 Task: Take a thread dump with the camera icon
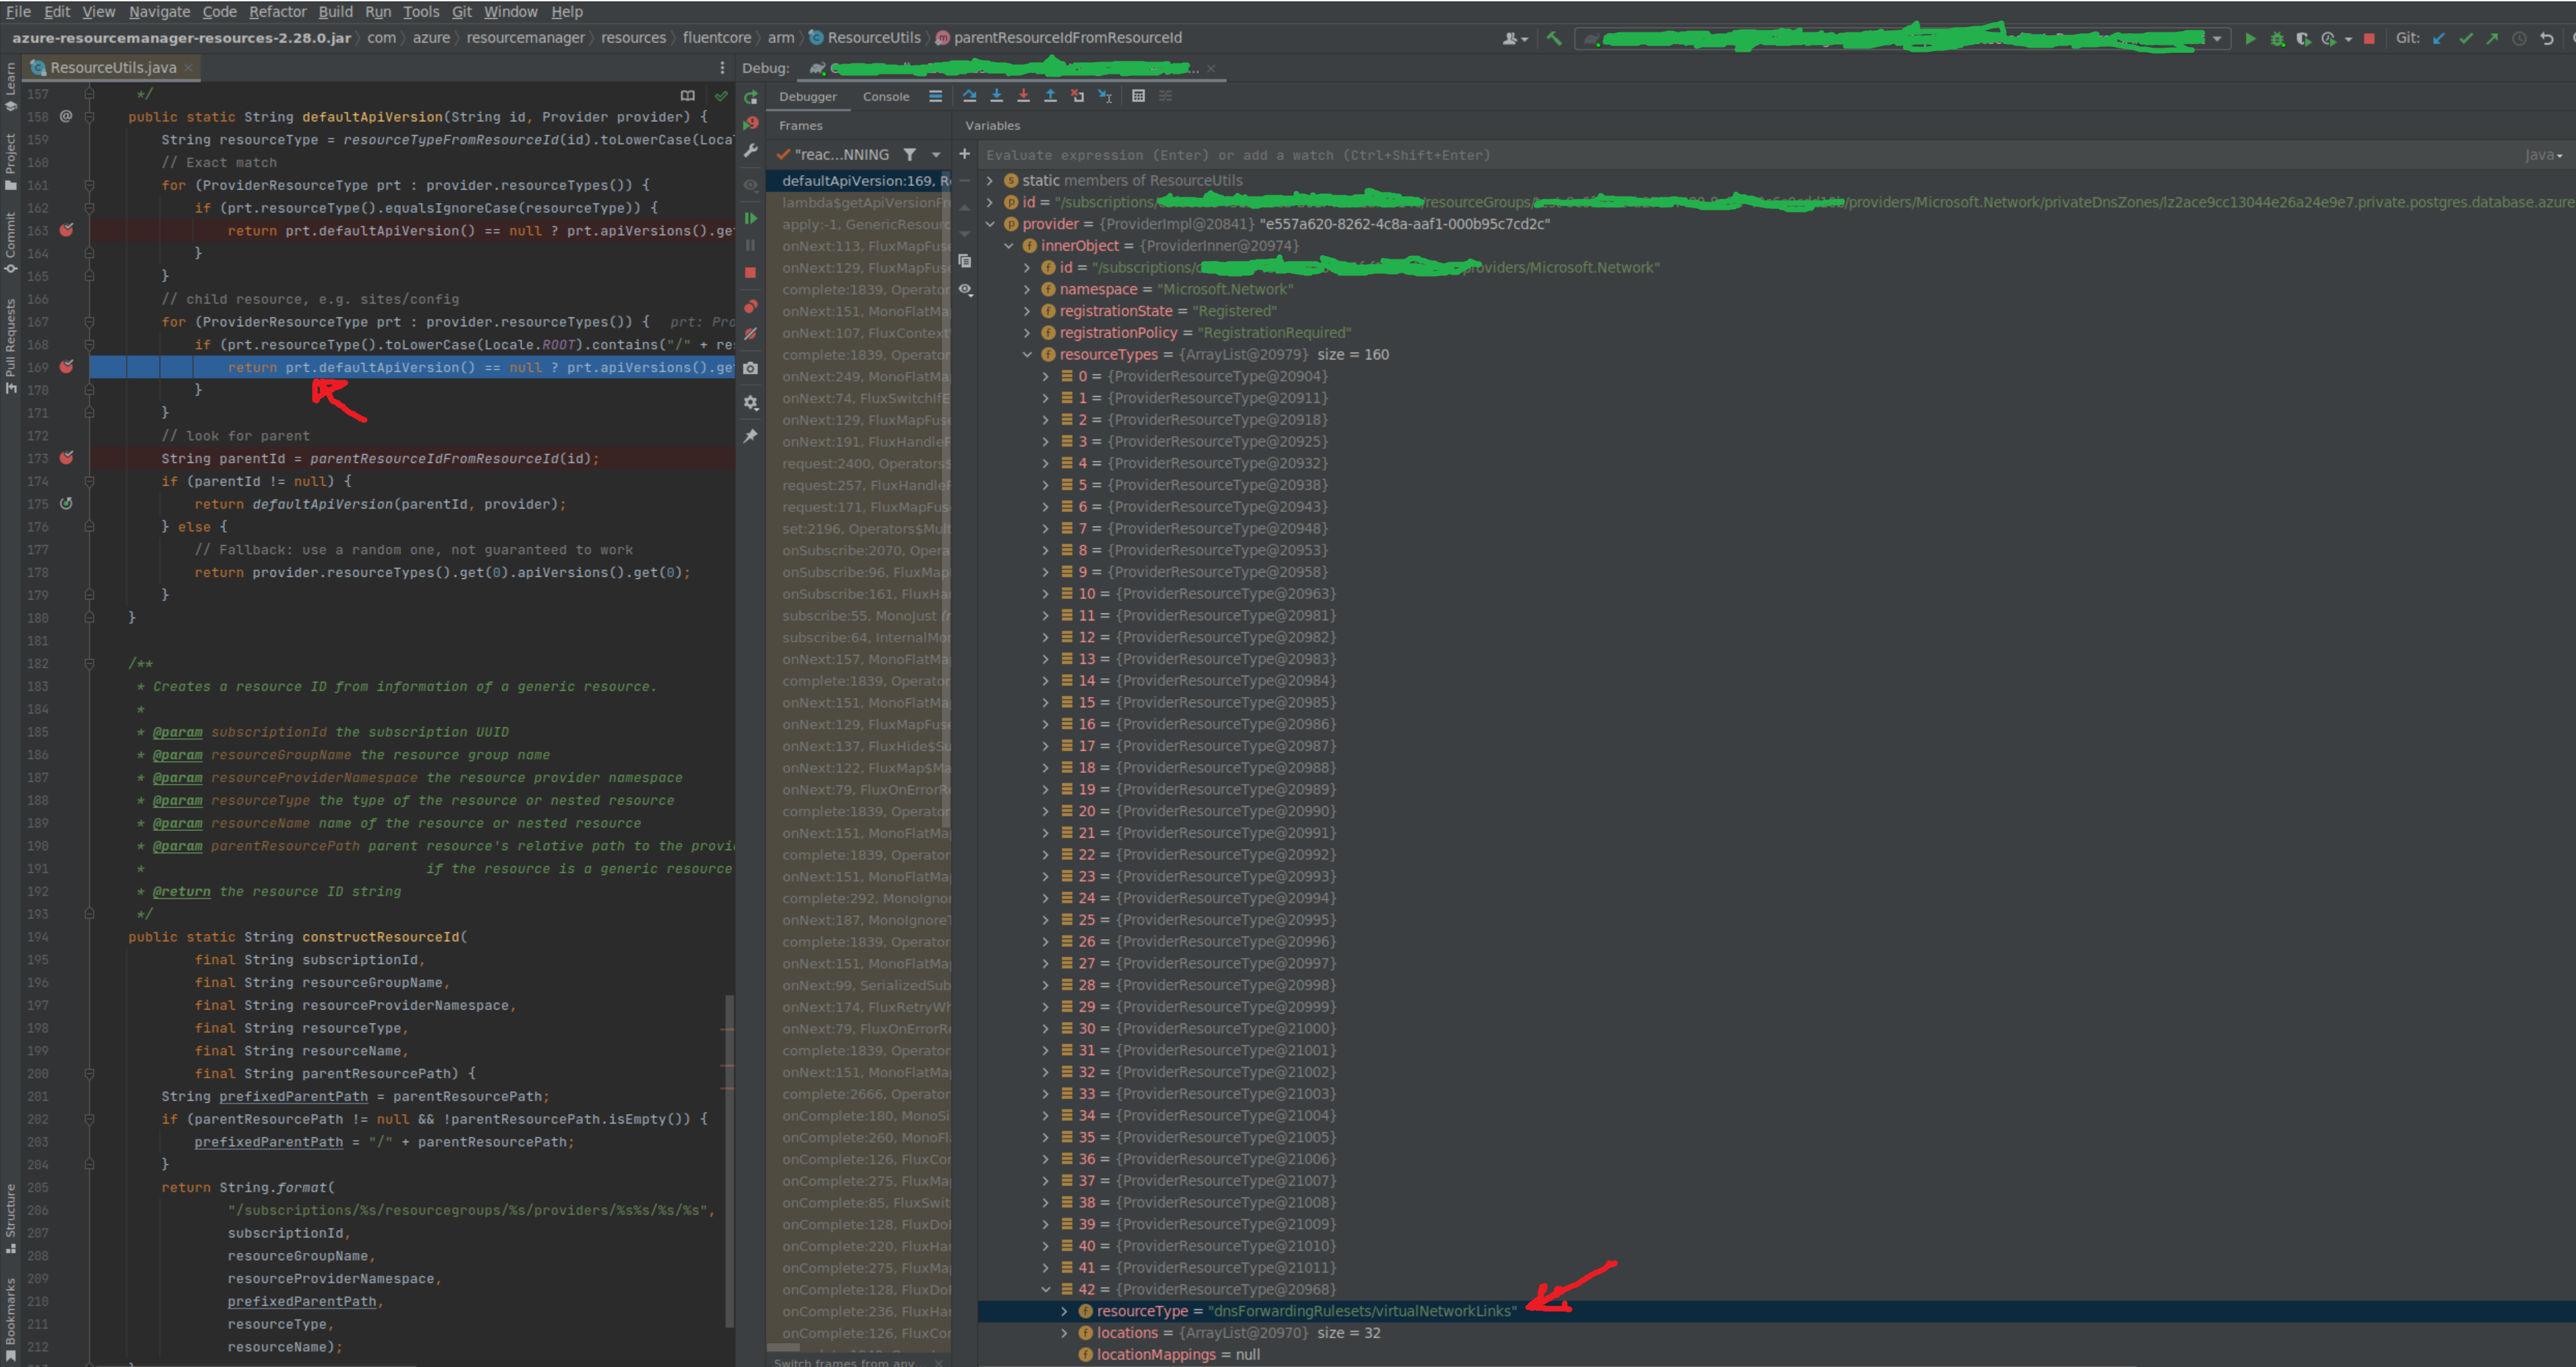pos(751,368)
